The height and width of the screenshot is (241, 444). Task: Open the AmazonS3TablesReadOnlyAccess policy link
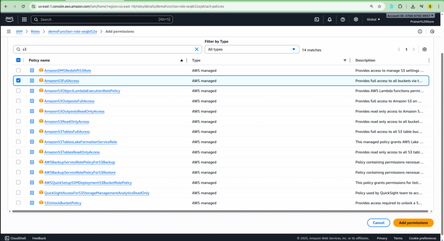pos(72,152)
